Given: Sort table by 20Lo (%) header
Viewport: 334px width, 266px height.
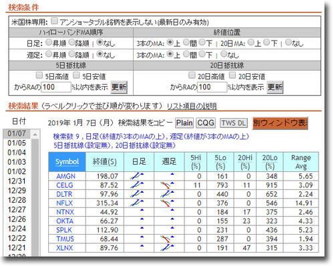Looking at the screenshot, I should click(270, 162).
